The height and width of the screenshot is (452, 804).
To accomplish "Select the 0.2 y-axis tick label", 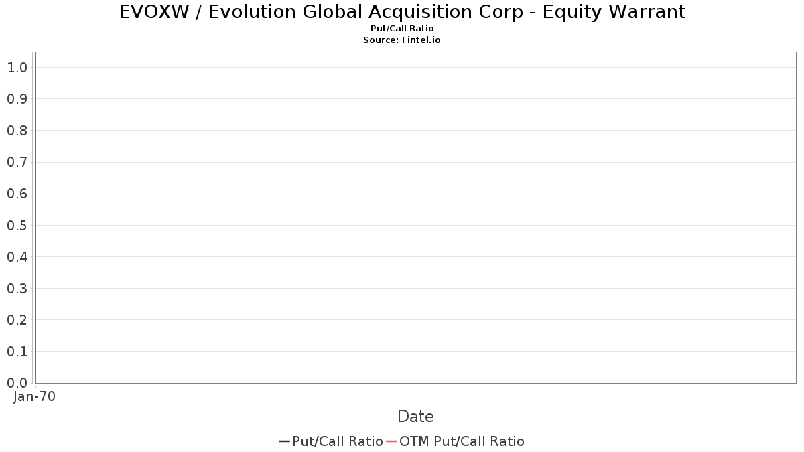I will [x=17, y=320].
